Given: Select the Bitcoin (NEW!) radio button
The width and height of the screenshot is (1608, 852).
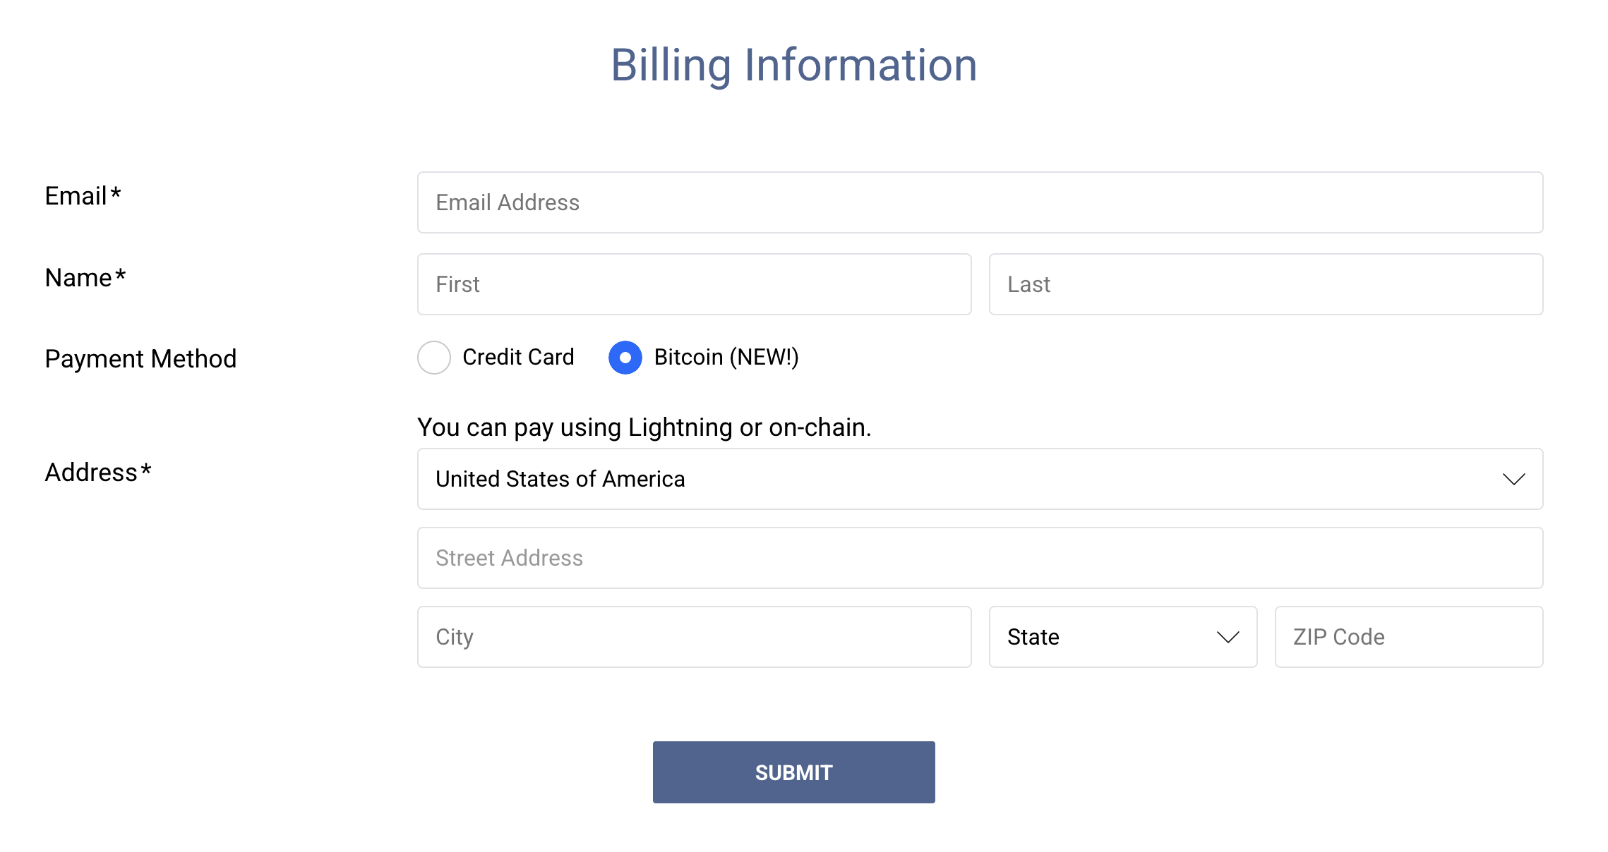Looking at the screenshot, I should click(x=625, y=358).
